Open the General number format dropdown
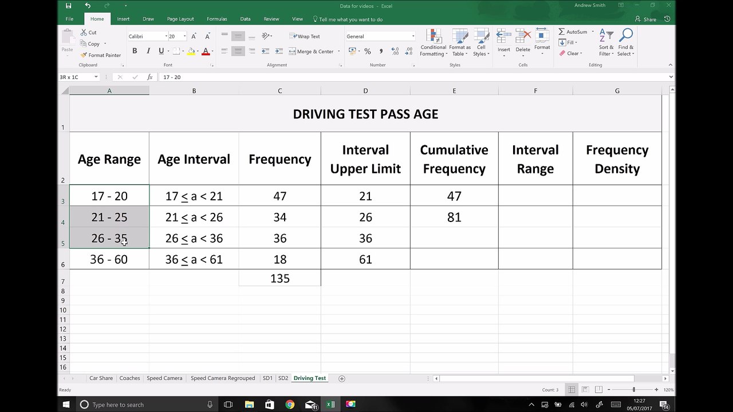The height and width of the screenshot is (412, 733). (x=413, y=36)
